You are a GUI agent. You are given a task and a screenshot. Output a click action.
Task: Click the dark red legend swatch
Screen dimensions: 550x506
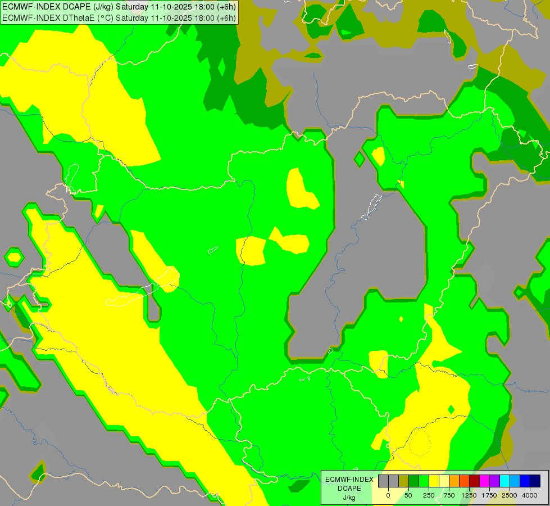[x=475, y=481]
